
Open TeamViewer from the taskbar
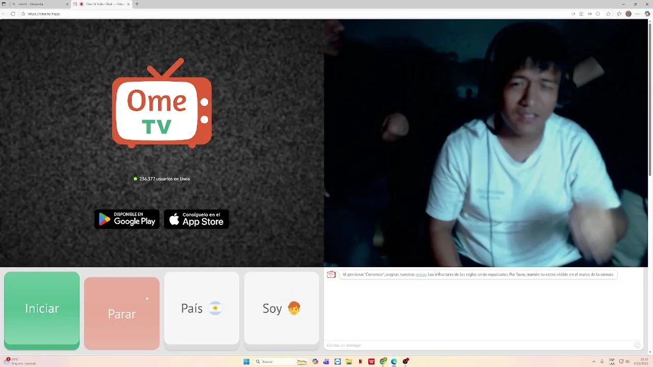click(x=338, y=361)
